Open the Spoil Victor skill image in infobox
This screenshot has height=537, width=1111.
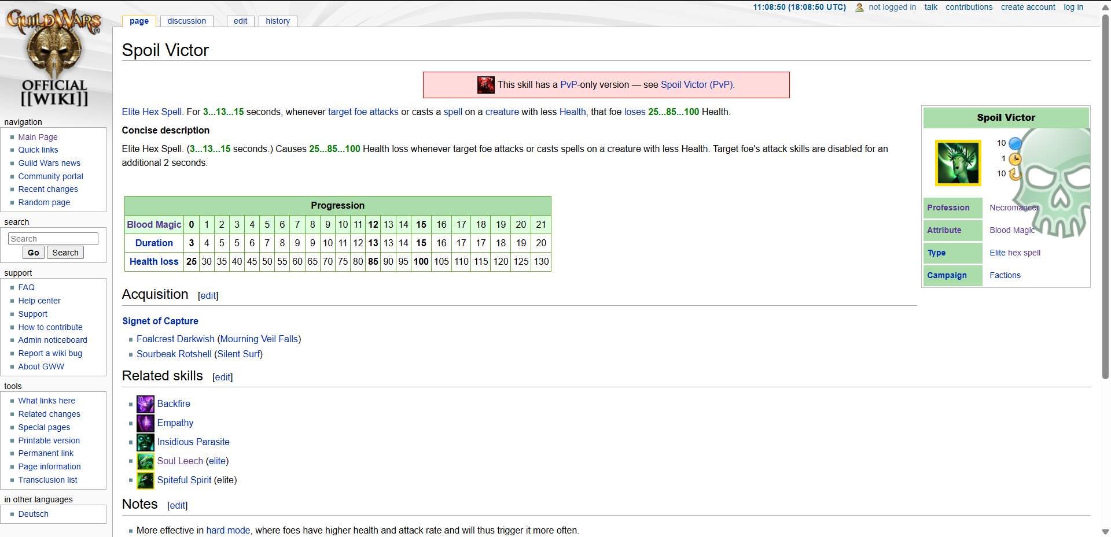(x=958, y=163)
